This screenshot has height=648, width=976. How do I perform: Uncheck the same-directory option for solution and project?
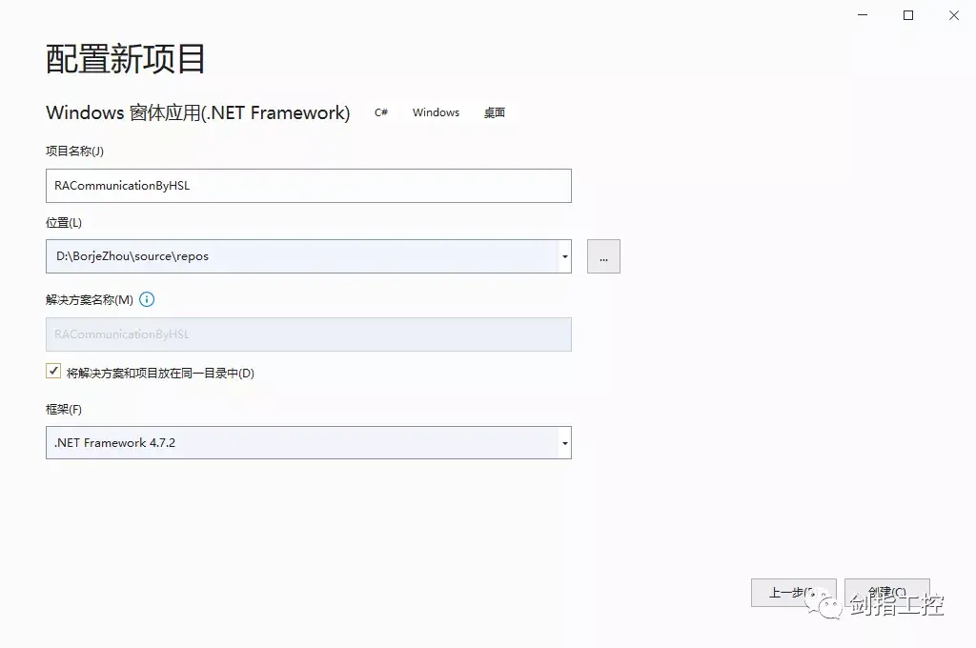(x=53, y=371)
